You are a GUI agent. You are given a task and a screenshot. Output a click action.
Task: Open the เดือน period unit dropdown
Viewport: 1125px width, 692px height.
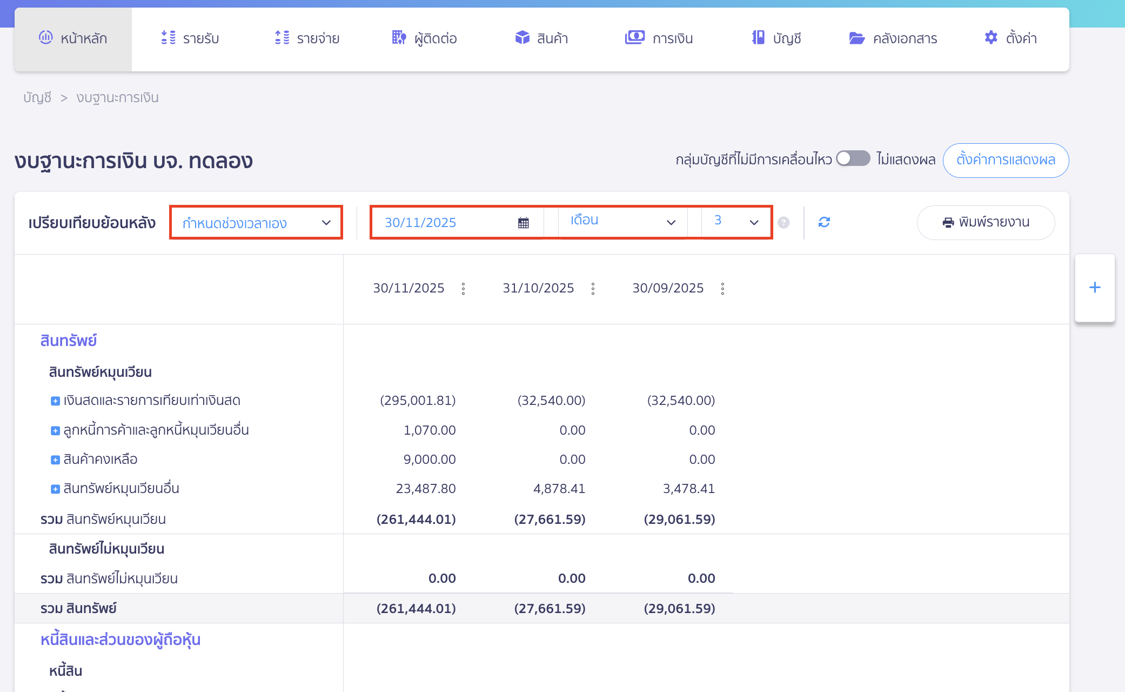622,222
